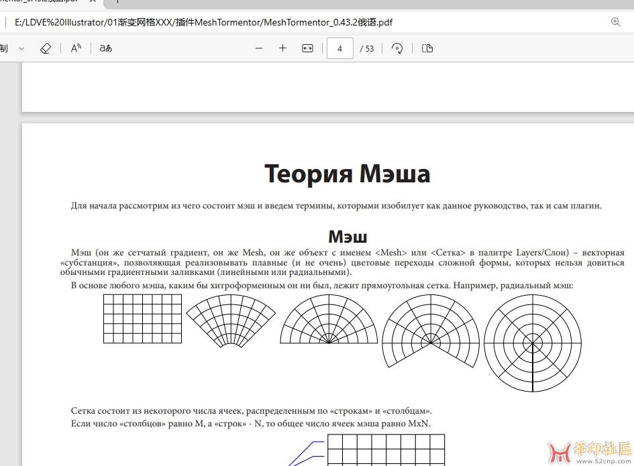Click the subheading 'Мэш'

[348, 237]
